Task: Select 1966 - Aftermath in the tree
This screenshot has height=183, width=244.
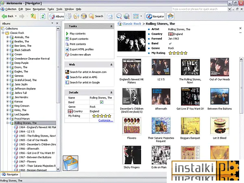Action: (x=29, y=148)
